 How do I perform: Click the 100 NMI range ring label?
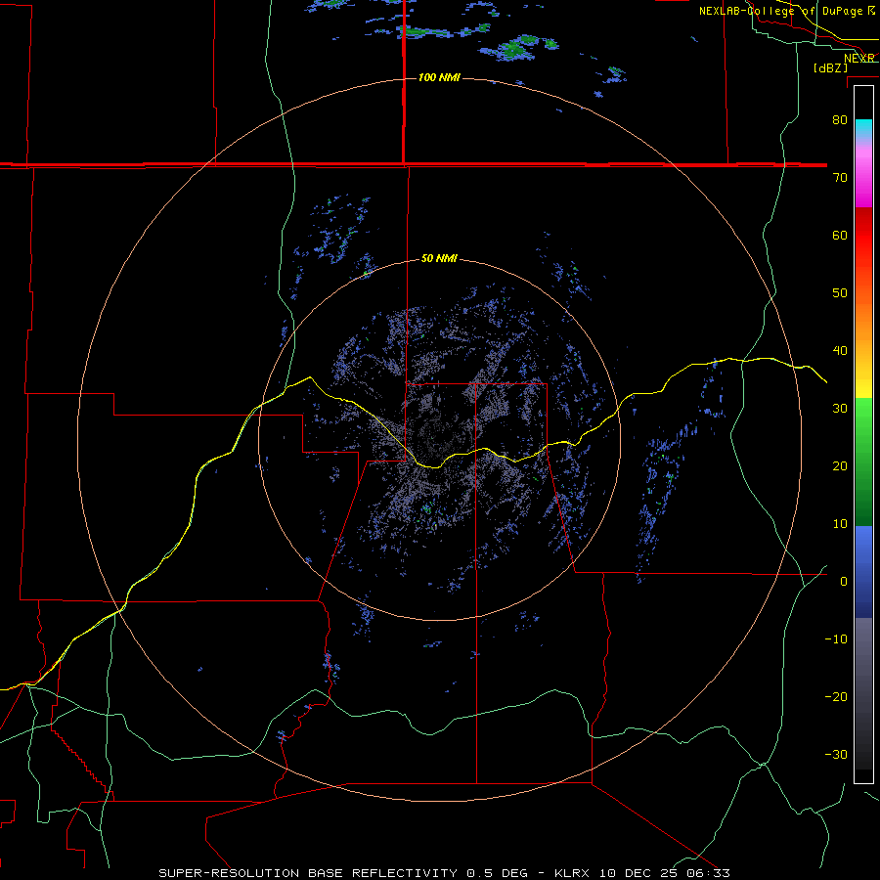pos(439,77)
